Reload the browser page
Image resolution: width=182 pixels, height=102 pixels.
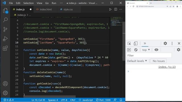pos(133,7)
